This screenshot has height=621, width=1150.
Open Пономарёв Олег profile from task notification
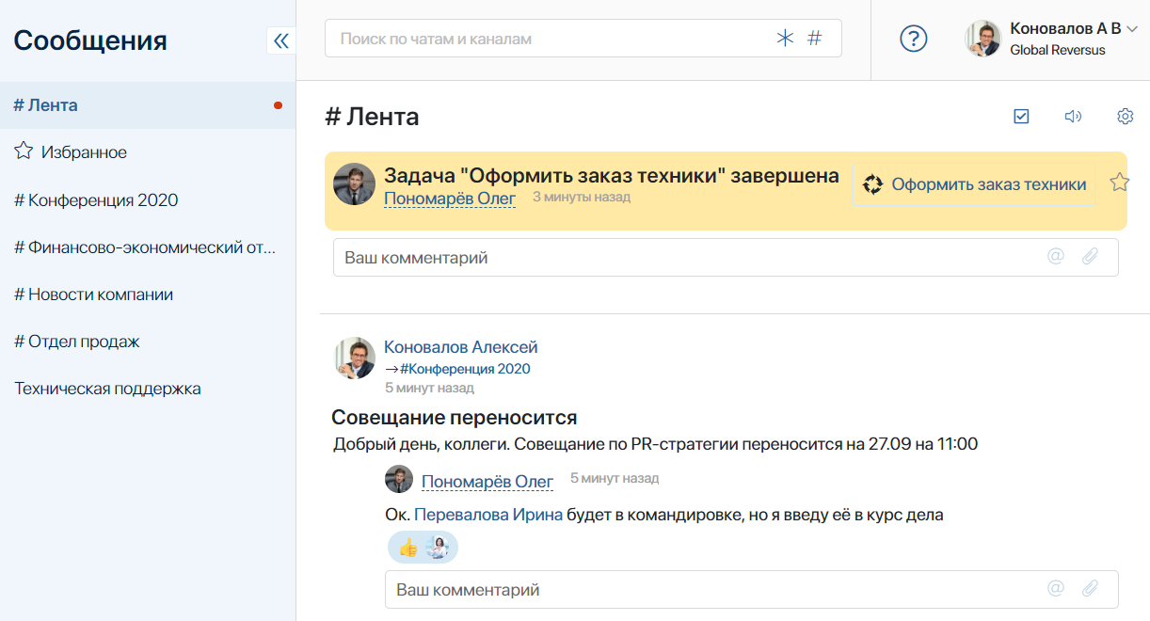[450, 199]
